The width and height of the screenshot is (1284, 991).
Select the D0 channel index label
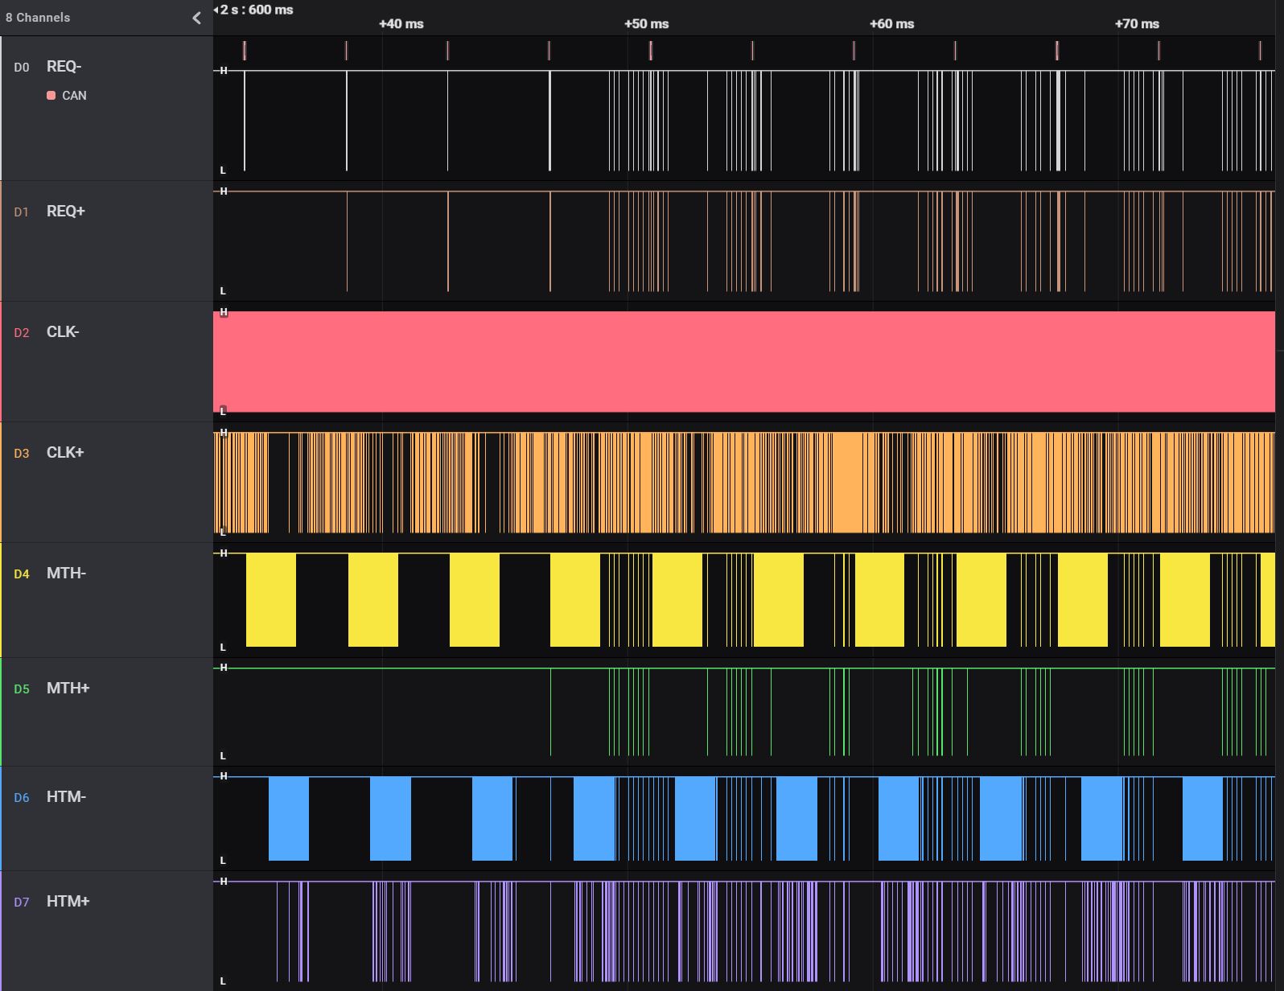tap(22, 68)
